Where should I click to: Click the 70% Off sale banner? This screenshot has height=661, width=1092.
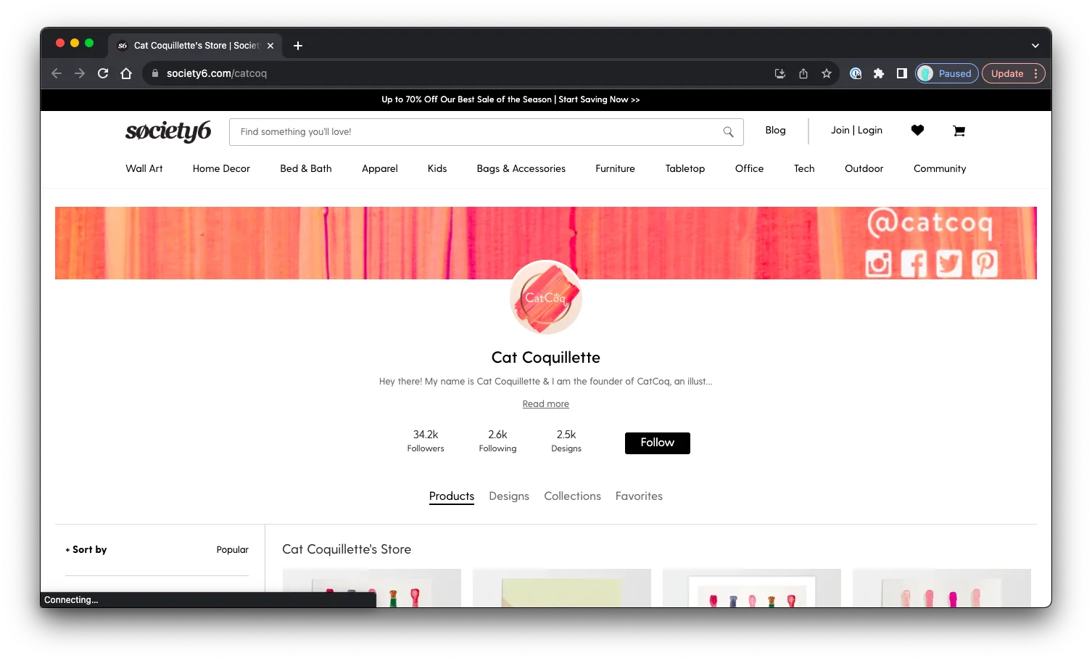tap(510, 99)
